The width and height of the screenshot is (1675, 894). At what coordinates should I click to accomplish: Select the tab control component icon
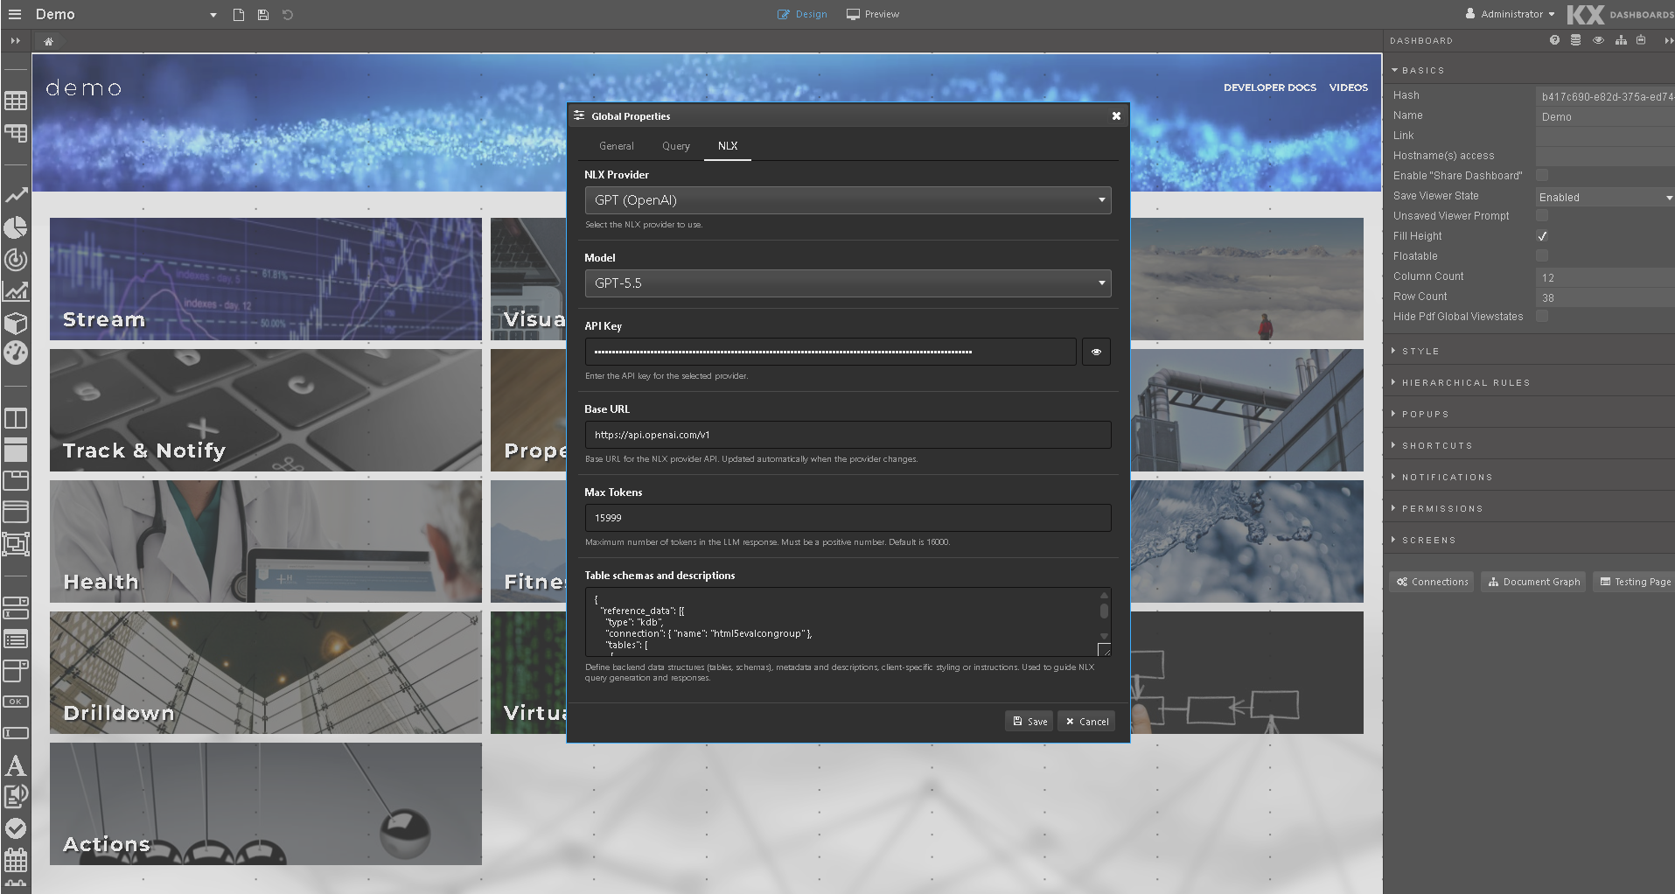click(16, 480)
